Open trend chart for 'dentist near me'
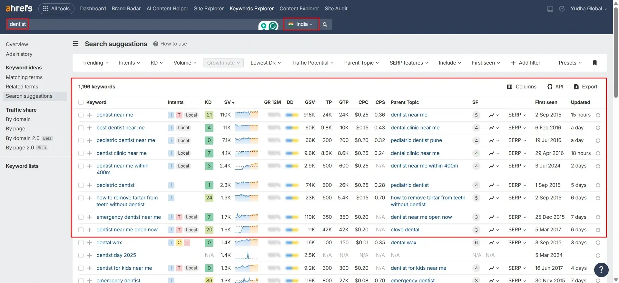The image size is (619, 283). tap(494, 115)
